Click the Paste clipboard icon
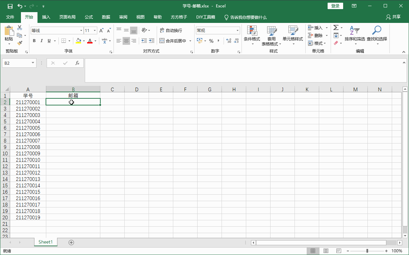This screenshot has width=409, height=255. [x=9, y=31]
